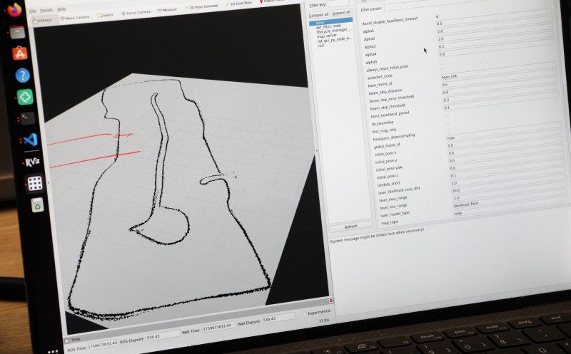Toggle the bond_disable_heartbeat_timeout checkbox
Viewport: 571px width, 354px height.
click(438, 16)
